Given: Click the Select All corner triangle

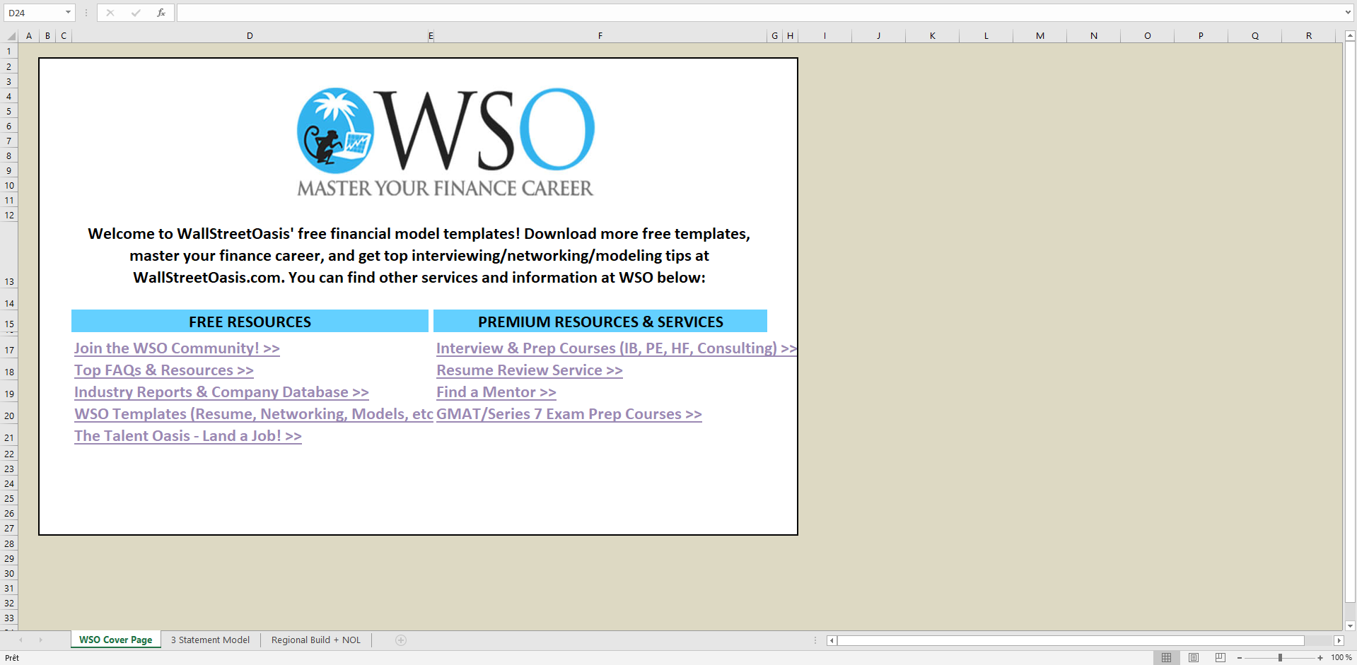Looking at the screenshot, I should tap(11, 36).
